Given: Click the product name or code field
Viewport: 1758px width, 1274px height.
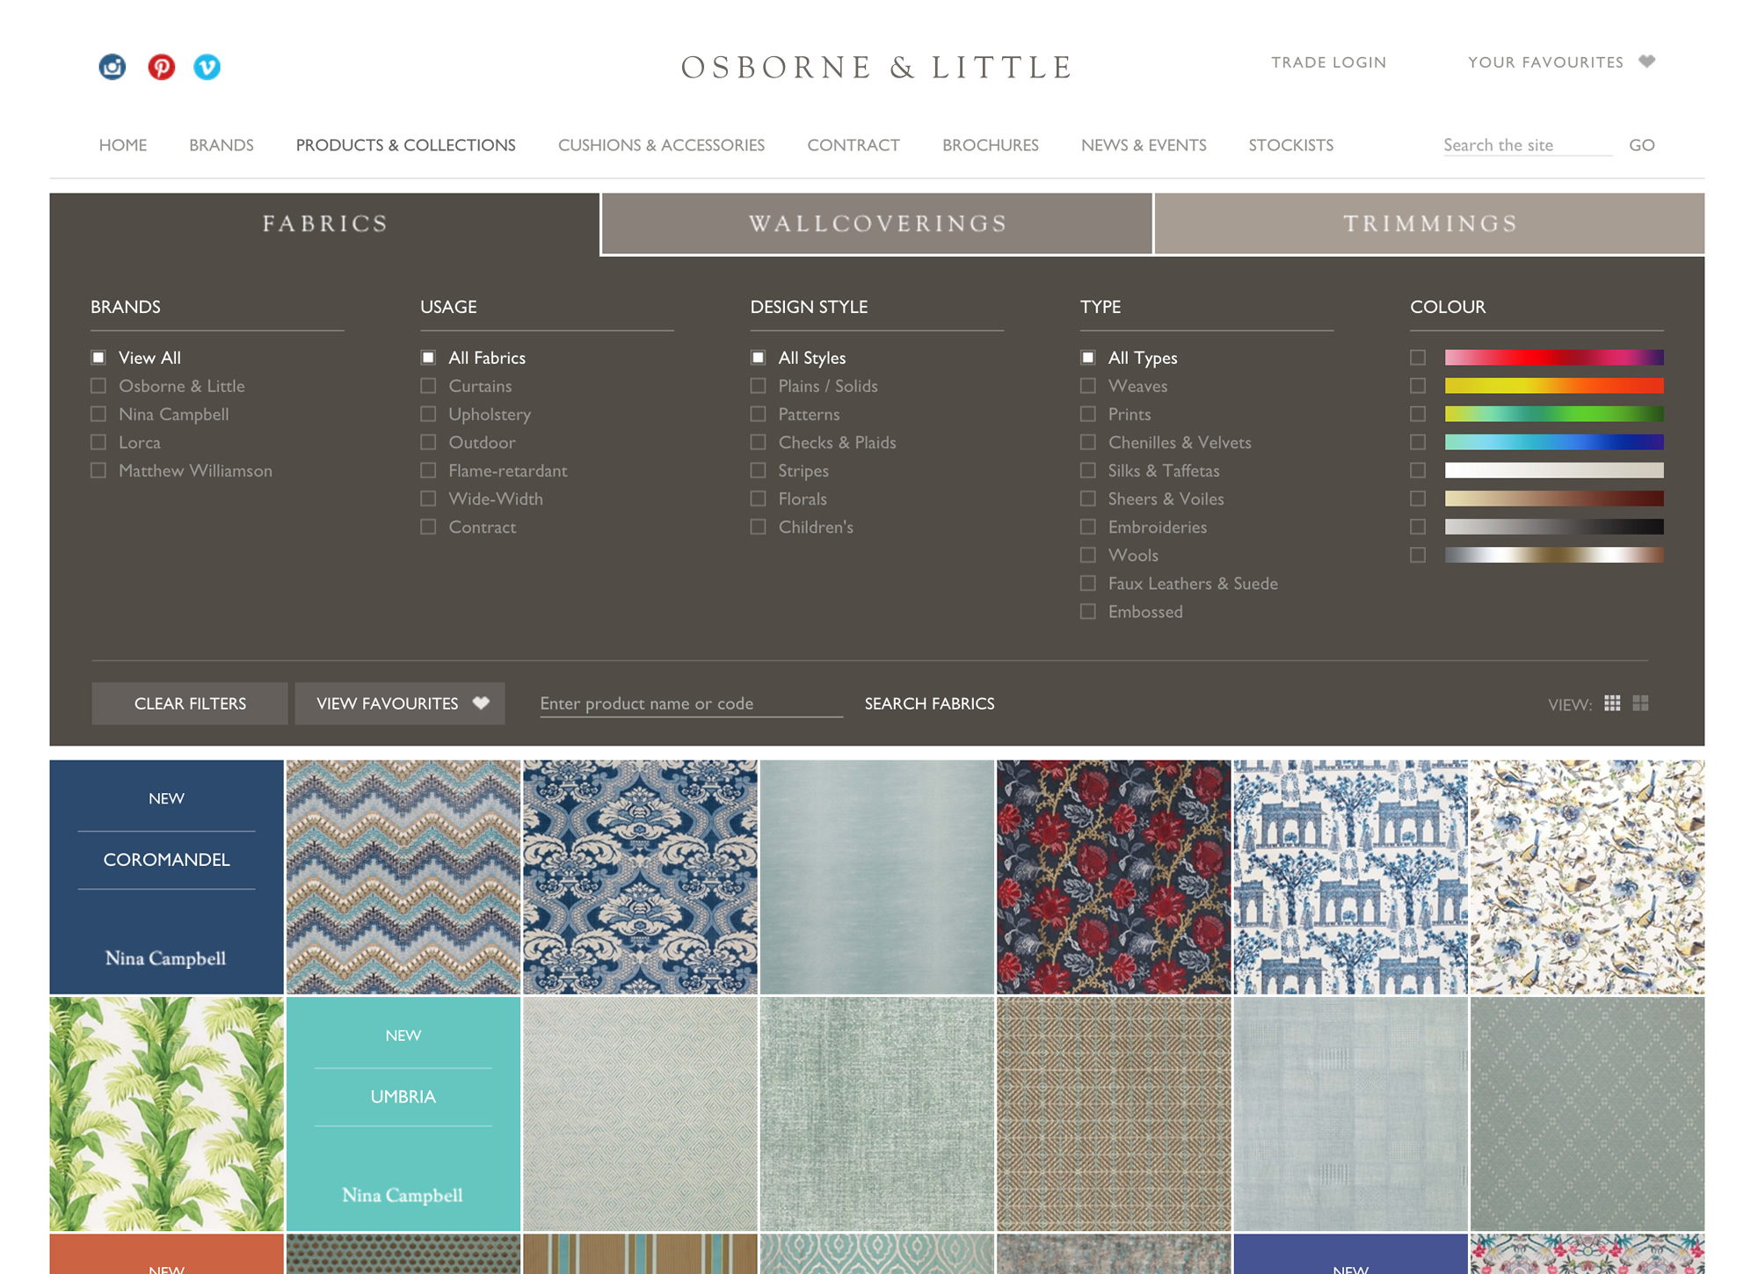Looking at the screenshot, I should click(690, 703).
